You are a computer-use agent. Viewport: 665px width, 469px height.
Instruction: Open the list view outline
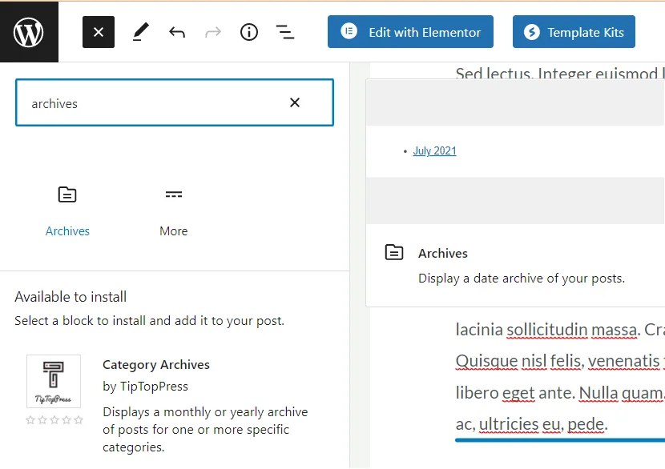[x=285, y=32]
